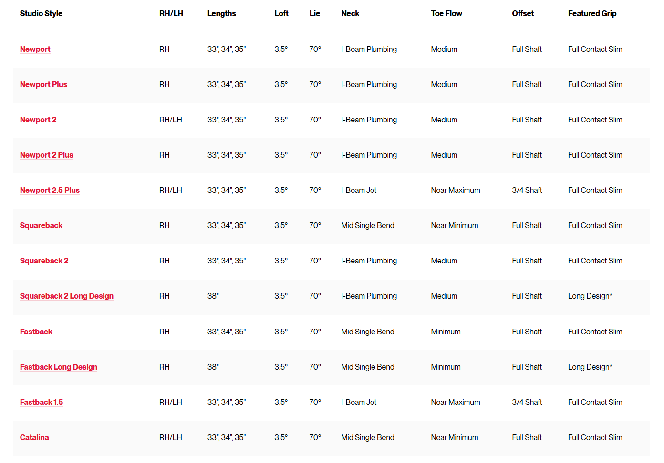Open the Fastback Long Design link

pos(58,367)
